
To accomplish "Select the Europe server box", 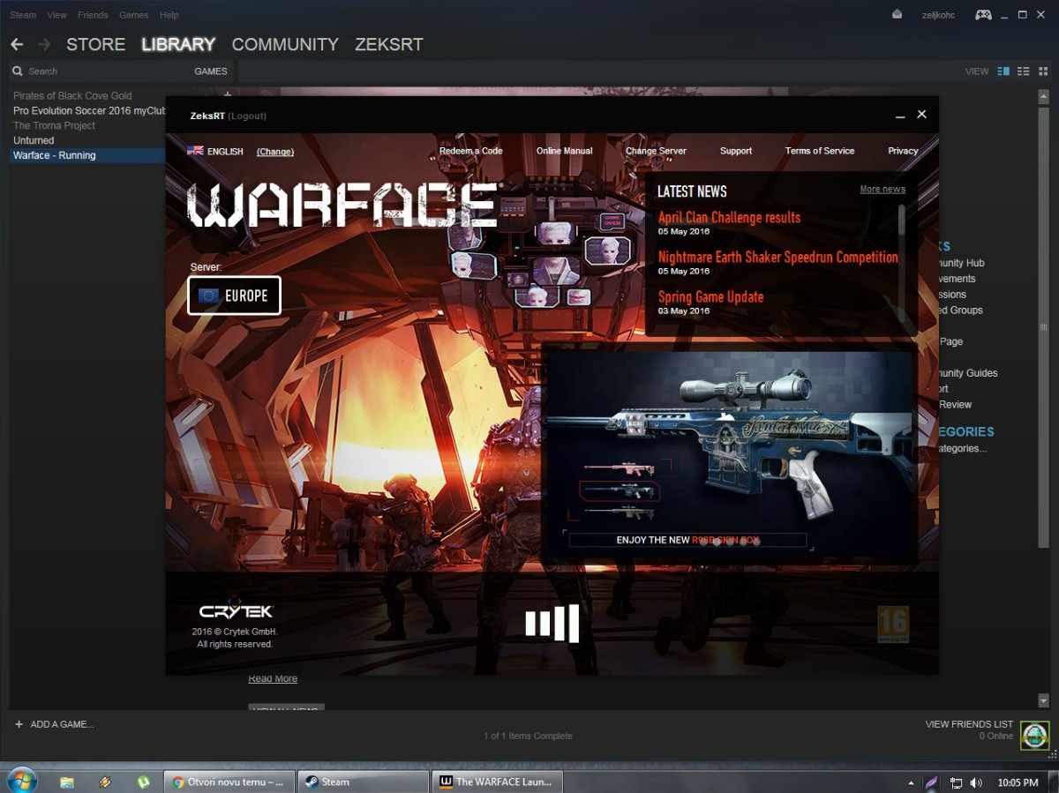I will pos(234,296).
